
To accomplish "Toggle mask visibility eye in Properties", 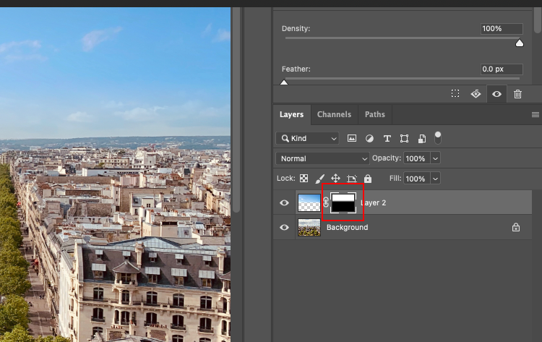I will [x=496, y=94].
